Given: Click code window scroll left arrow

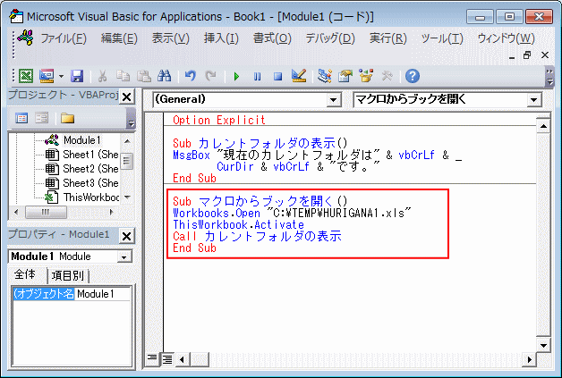Looking at the screenshot, I should pos(182,359).
